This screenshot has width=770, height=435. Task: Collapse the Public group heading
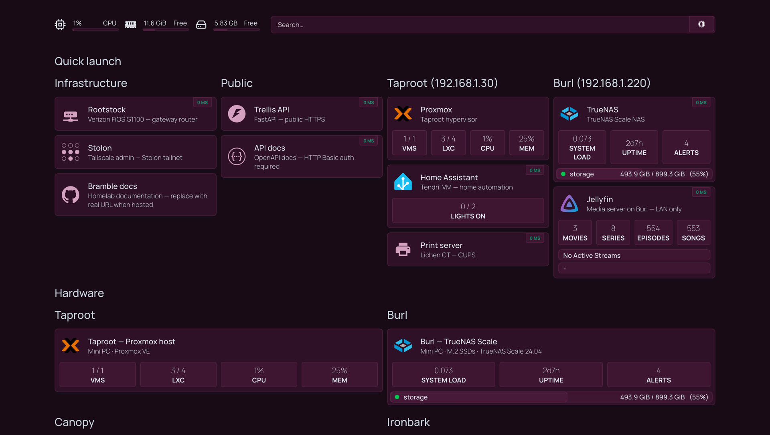[237, 83]
